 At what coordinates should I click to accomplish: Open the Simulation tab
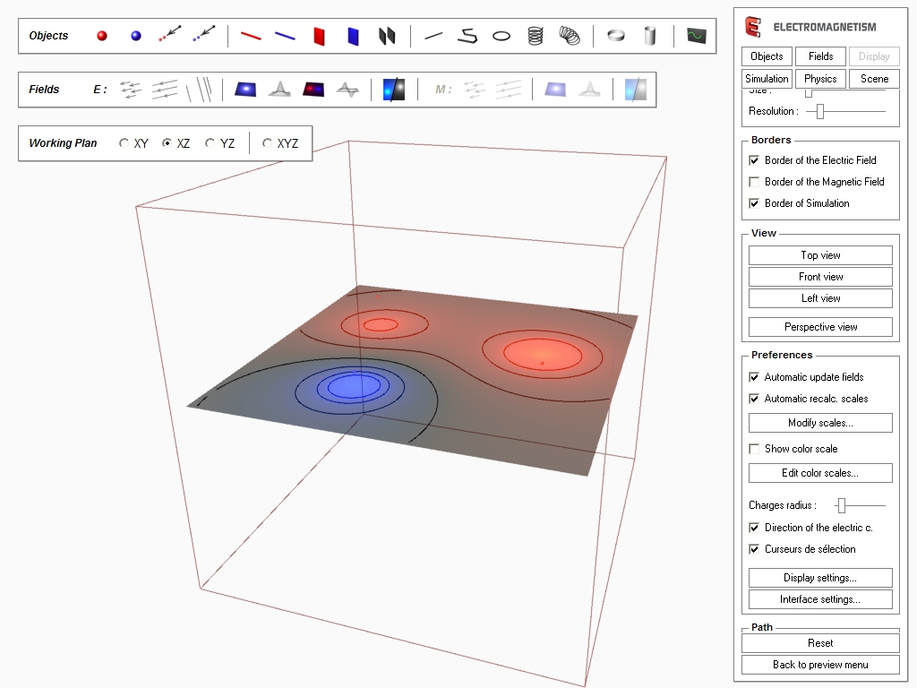click(767, 79)
